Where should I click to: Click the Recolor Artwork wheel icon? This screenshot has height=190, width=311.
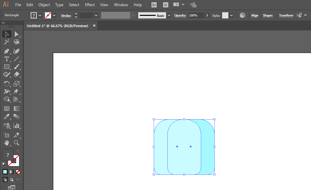[243, 15]
